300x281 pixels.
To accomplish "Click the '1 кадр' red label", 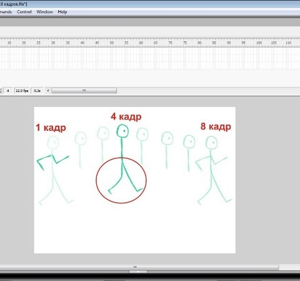I will click(x=51, y=128).
